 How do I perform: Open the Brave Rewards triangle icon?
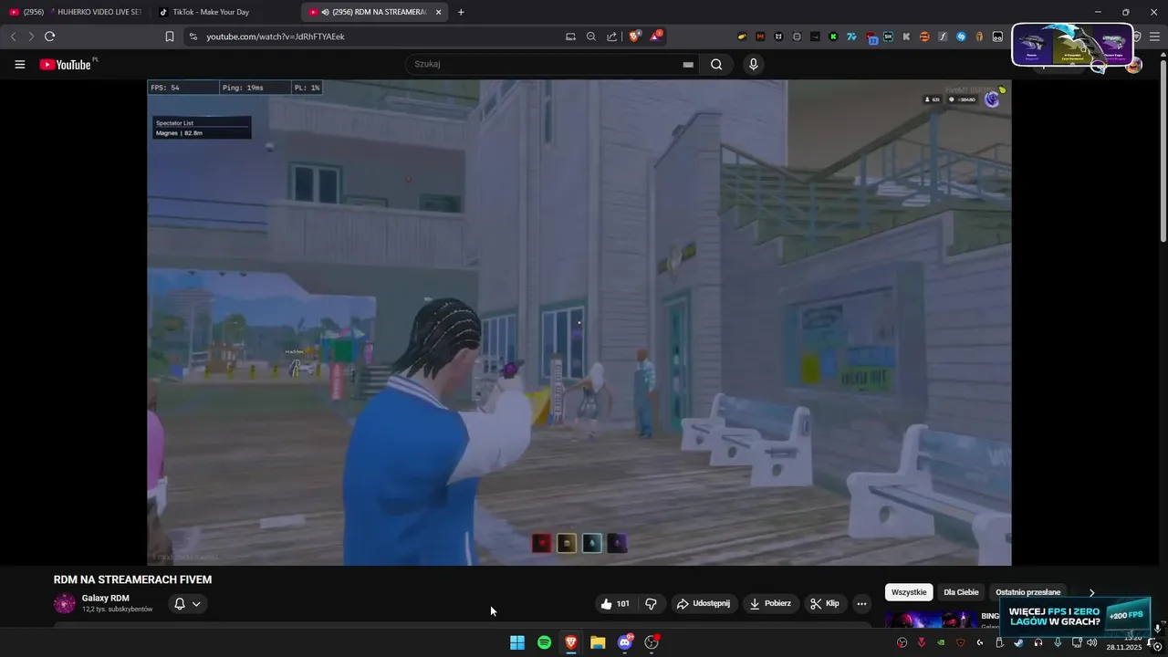(x=656, y=36)
